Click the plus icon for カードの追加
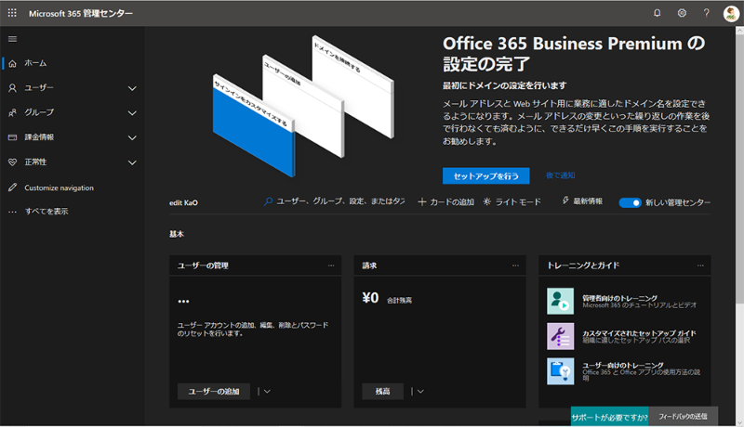 421,201
